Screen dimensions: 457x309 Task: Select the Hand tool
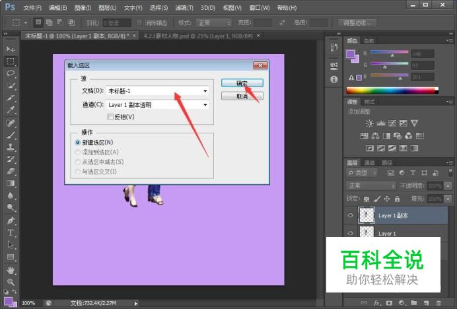coord(11,269)
